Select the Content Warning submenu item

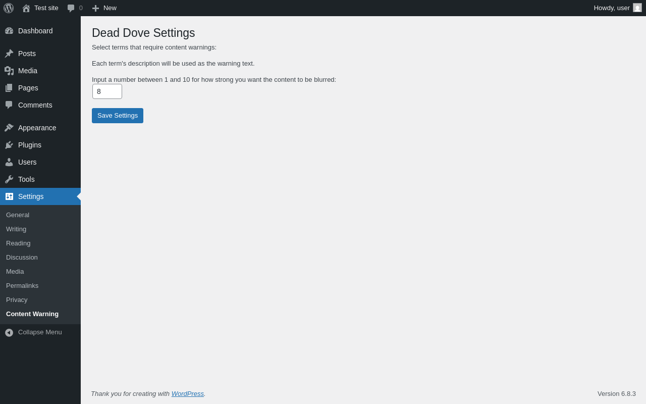[x=32, y=314]
